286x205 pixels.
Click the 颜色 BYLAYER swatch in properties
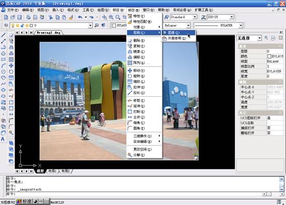pos(269,56)
